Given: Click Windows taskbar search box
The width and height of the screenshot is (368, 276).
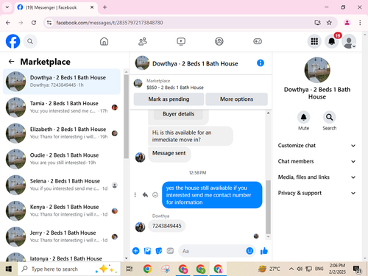Looking at the screenshot, I should click(x=69, y=269).
